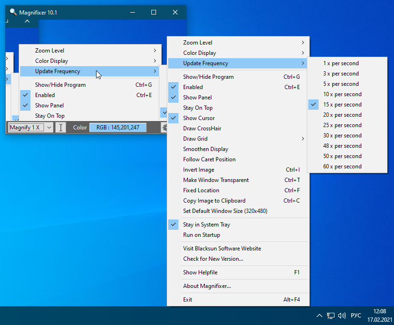This screenshot has height=325, width=394.
Task: Choose 20 x per second
Action: [347, 115]
